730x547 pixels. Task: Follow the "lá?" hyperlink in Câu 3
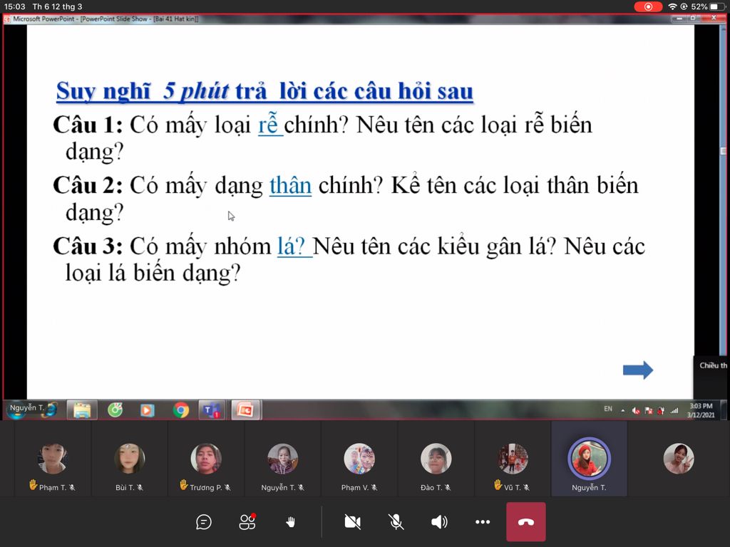tap(294, 246)
